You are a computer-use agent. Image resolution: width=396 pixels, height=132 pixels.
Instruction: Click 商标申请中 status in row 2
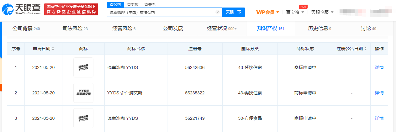[x=305, y=93]
